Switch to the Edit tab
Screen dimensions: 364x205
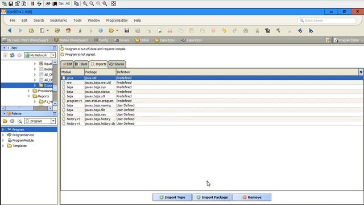[67, 64]
